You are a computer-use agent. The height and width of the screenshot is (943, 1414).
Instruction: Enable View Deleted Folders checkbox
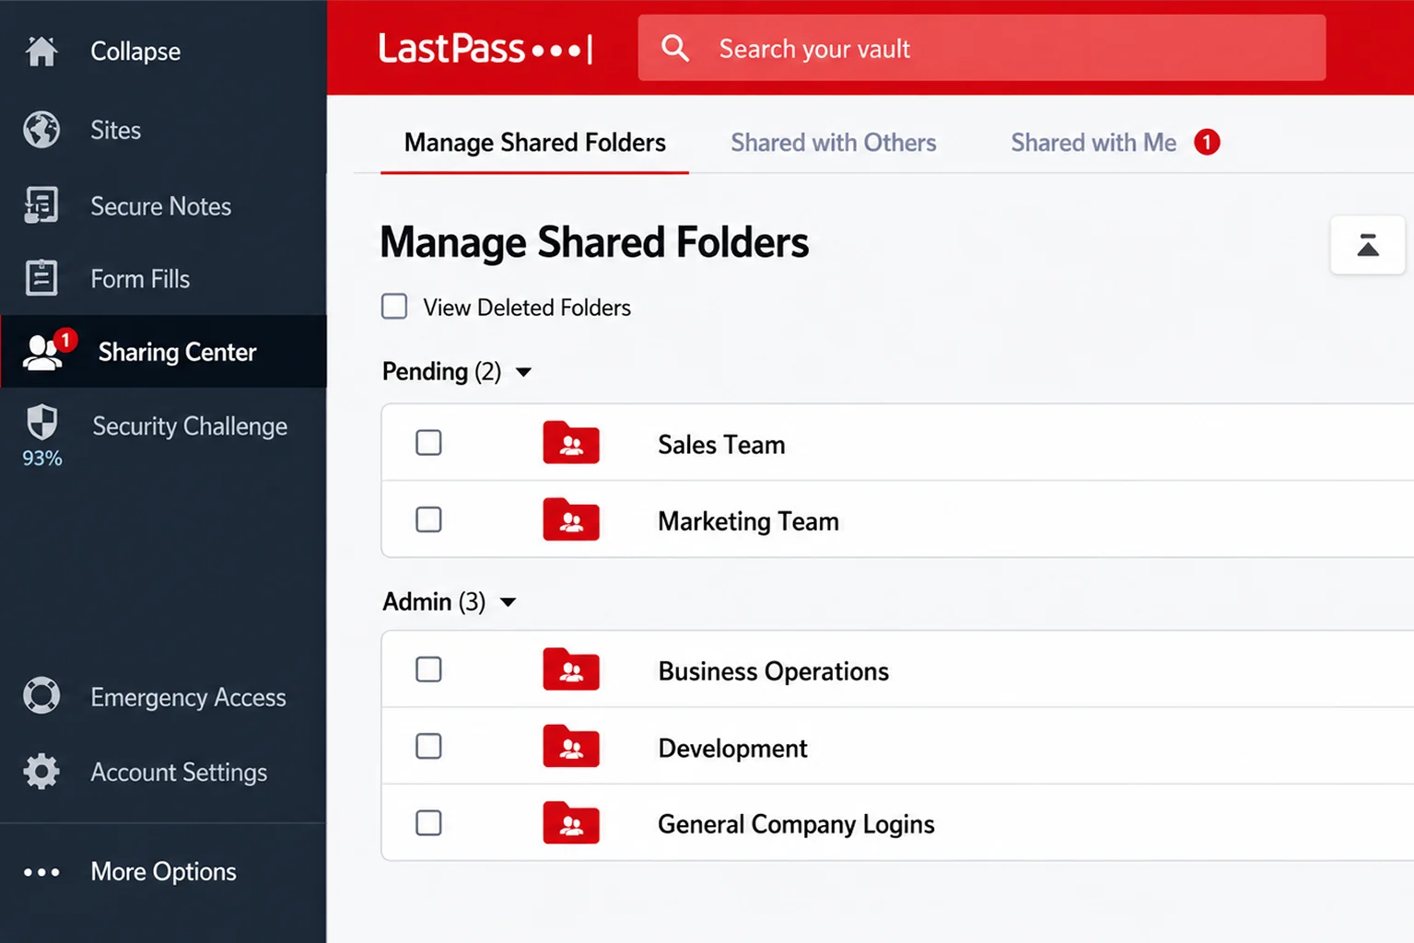tap(394, 307)
